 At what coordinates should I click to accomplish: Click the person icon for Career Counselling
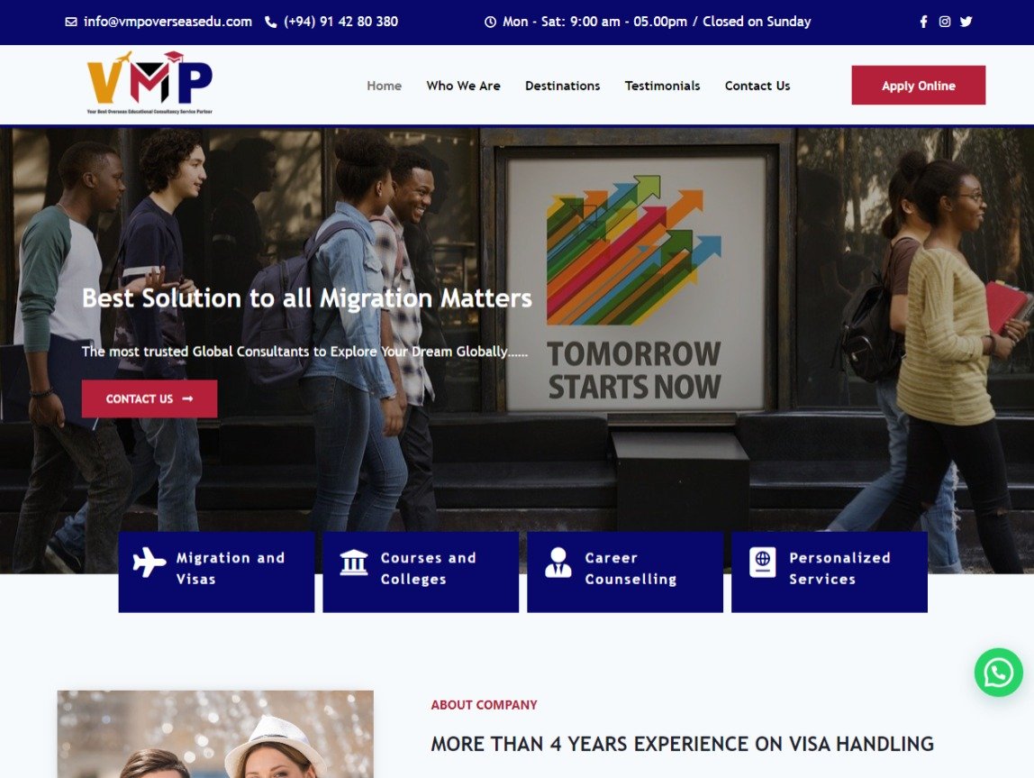click(558, 563)
